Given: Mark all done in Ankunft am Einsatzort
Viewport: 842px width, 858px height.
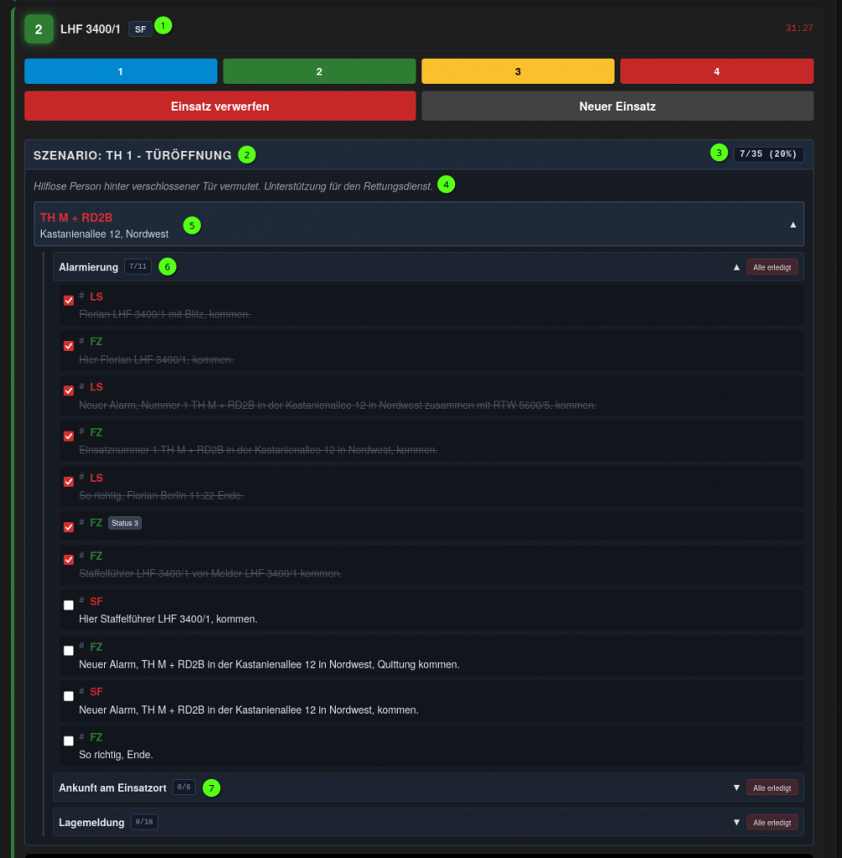Looking at the screenshot, I should pyautogui.click(x=772, y=788).
